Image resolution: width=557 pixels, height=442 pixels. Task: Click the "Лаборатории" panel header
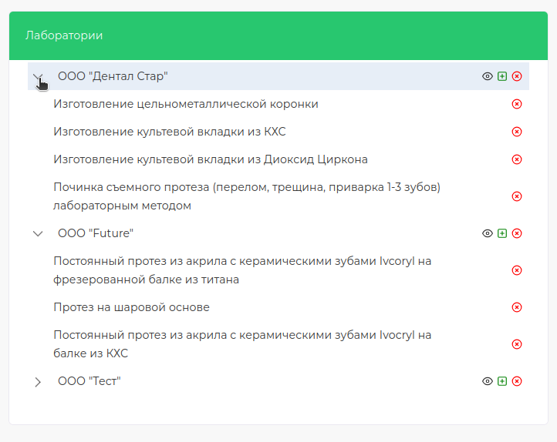tap(278, 35)
